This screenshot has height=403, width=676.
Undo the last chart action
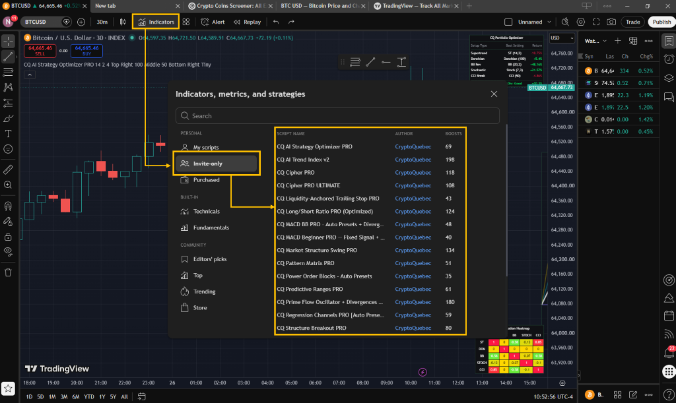[276, 22]
